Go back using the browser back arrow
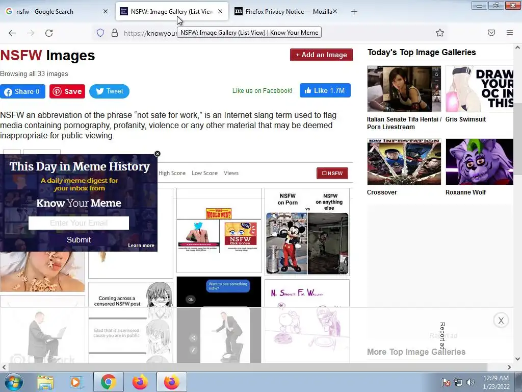The image size is (522, 392). click(x=12, y=33)
